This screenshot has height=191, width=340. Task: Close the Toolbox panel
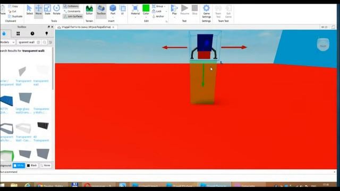coord(52,27)
